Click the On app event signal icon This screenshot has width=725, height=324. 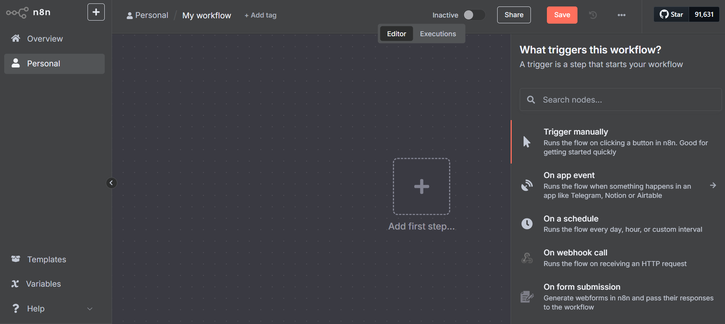pyautogui.click(x=527, y=185)
